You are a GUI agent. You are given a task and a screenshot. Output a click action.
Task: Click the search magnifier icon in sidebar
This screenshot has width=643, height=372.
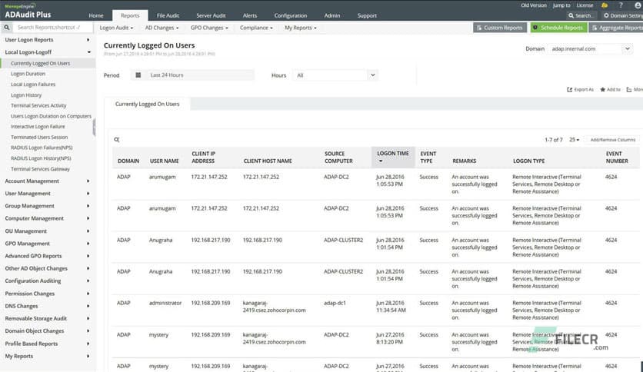(x=7, y=28)
